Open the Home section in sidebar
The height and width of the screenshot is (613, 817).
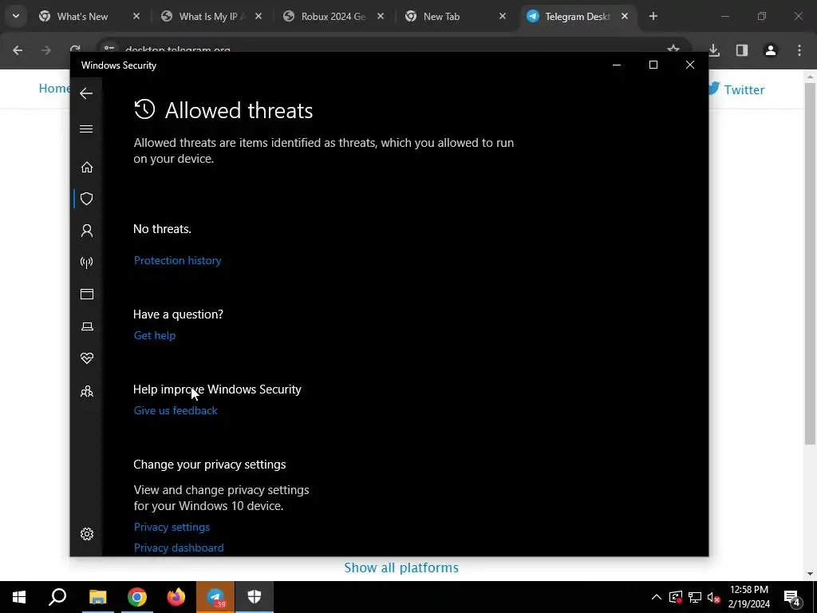click(86, 167)
